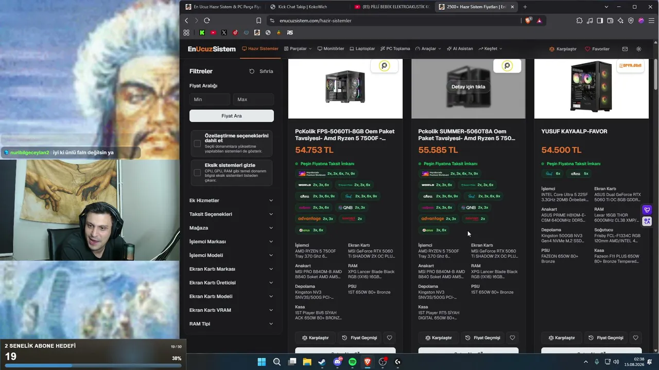Click the Min price input field
This screenshot has height=370, width=659.
210,99
